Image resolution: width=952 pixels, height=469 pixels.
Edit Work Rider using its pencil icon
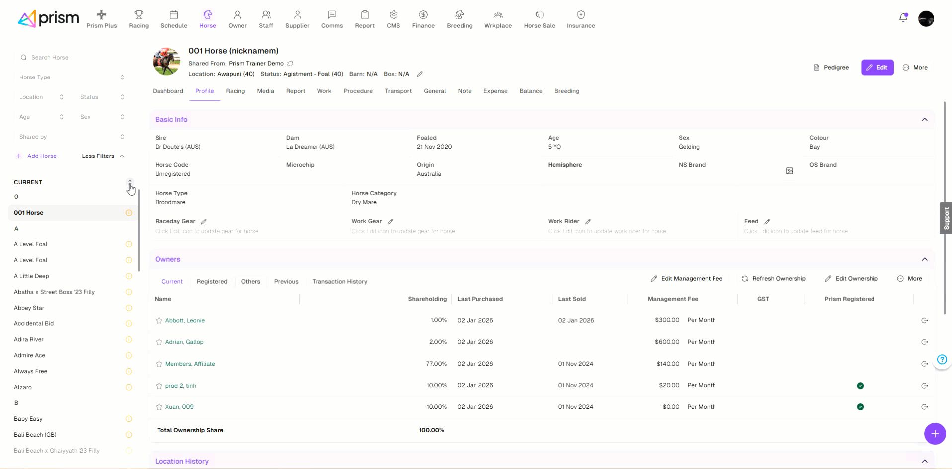coord(588,222)
